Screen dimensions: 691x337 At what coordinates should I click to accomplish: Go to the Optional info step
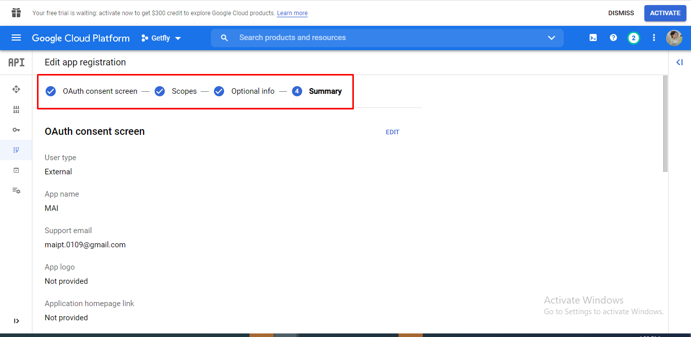tap(252, 91)
